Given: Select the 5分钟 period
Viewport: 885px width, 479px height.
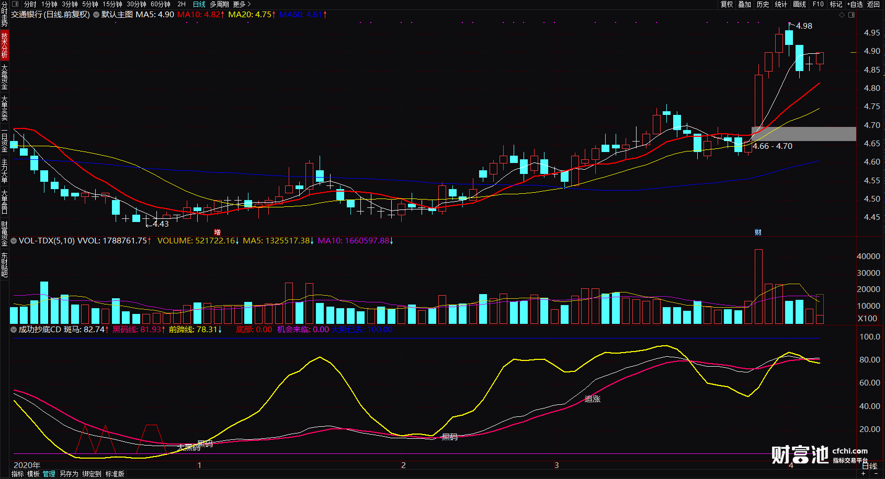Looking at the screenshot, I should pos(90,4).
